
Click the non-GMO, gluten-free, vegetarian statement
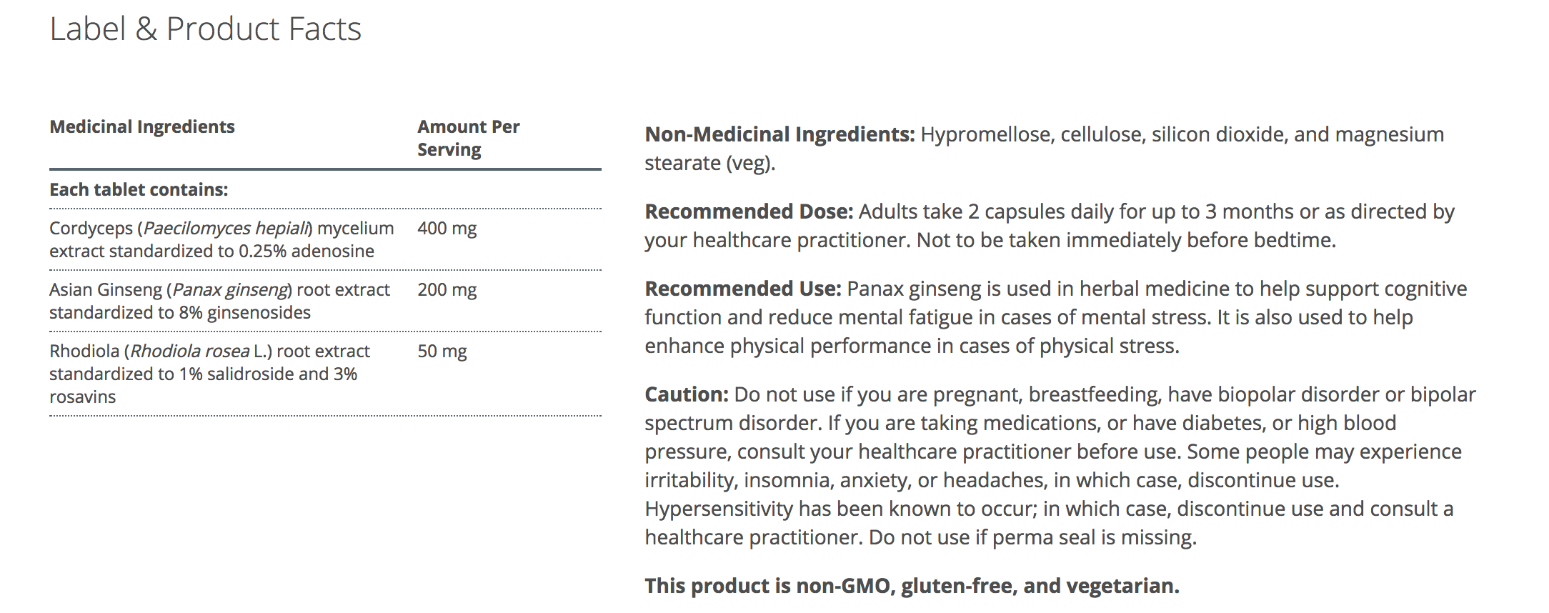[x=912, y=586]
